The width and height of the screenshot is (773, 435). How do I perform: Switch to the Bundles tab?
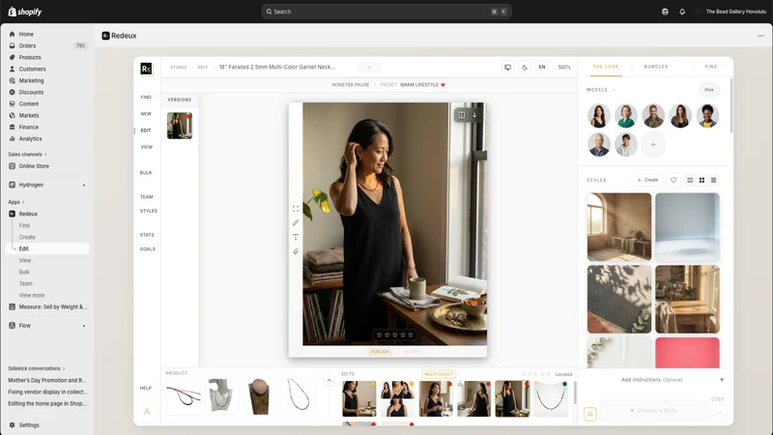coord(656,67)
